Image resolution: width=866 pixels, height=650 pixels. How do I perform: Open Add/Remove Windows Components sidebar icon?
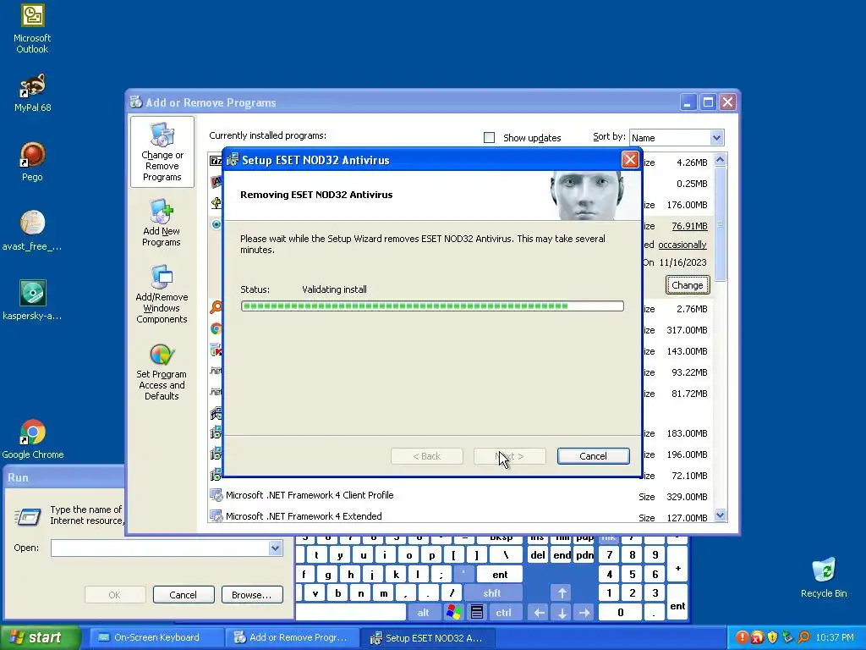point(162,294)
